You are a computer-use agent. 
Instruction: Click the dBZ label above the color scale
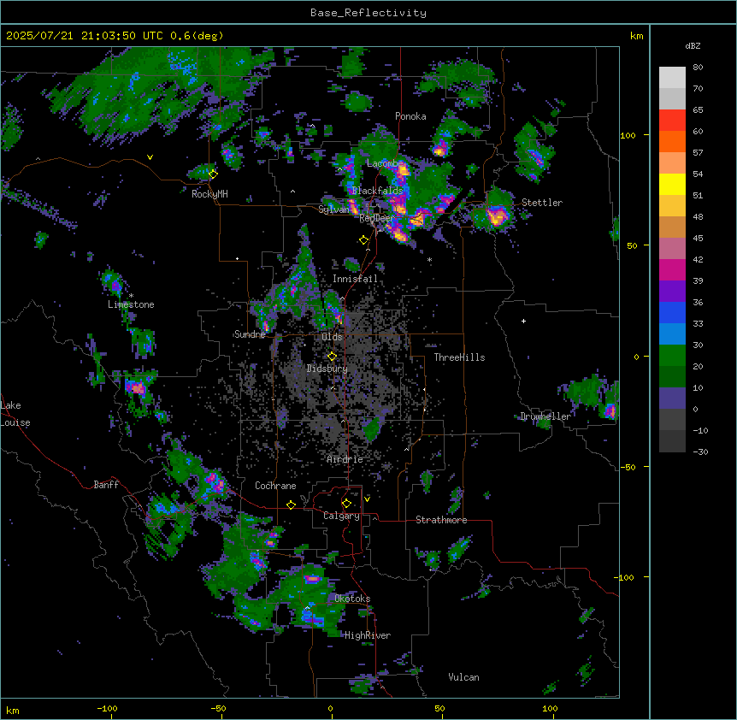(x=693, y=45)
